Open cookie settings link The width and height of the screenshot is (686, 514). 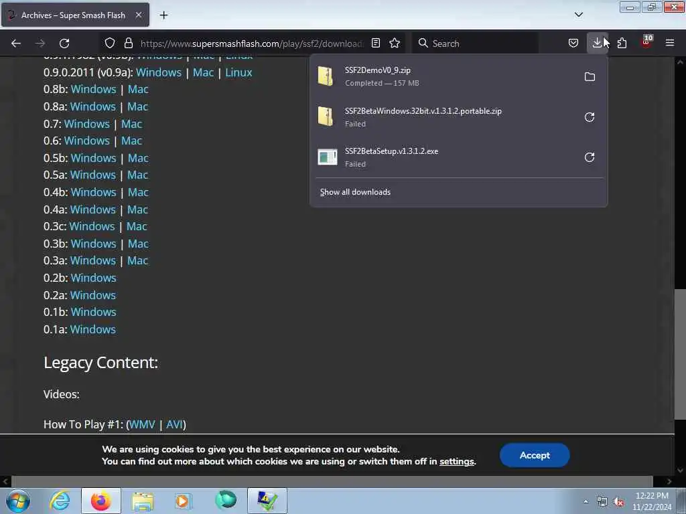pyautogui.click(x=456, y=462)
